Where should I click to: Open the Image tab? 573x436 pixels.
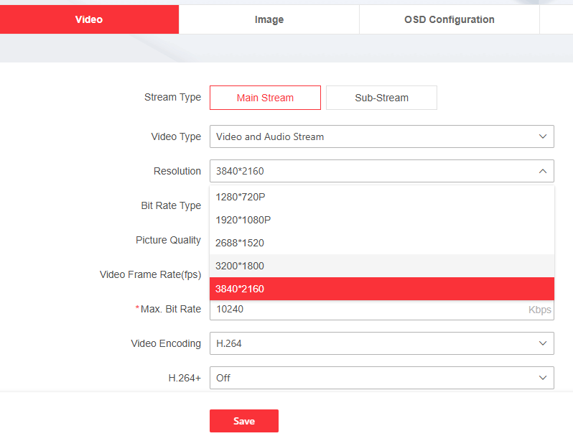pyautogui.click(x=269, y=19)
